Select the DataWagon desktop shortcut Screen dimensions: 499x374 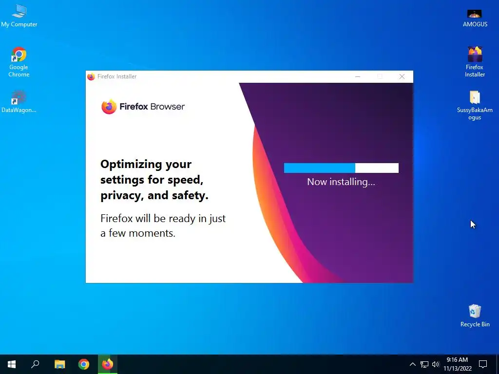(x=19, y=102)
